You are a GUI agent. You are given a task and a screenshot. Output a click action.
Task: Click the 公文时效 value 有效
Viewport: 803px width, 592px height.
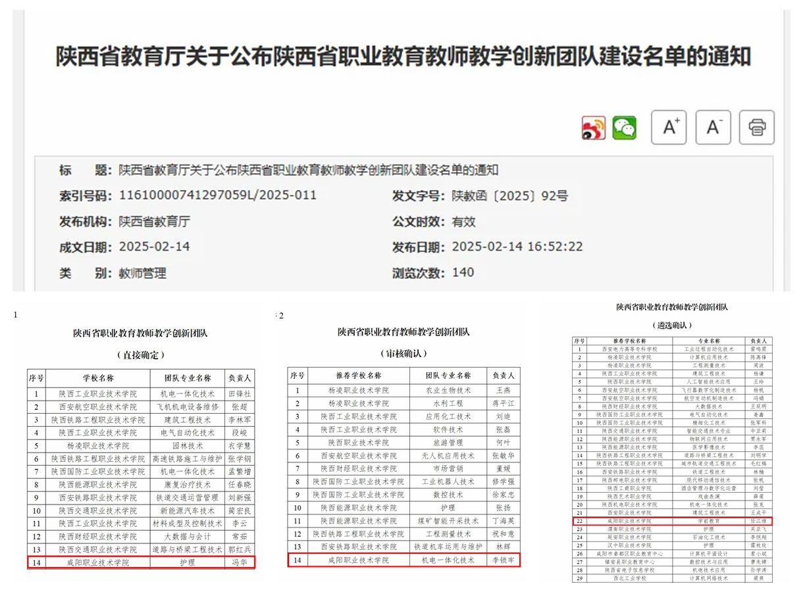tap(463, 222)
